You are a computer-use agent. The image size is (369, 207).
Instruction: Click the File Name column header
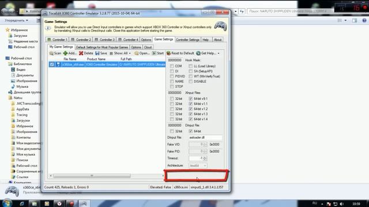[x=70, y=59]
